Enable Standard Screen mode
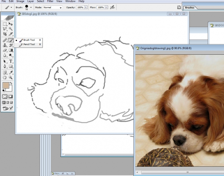 [x=4, y=103]
